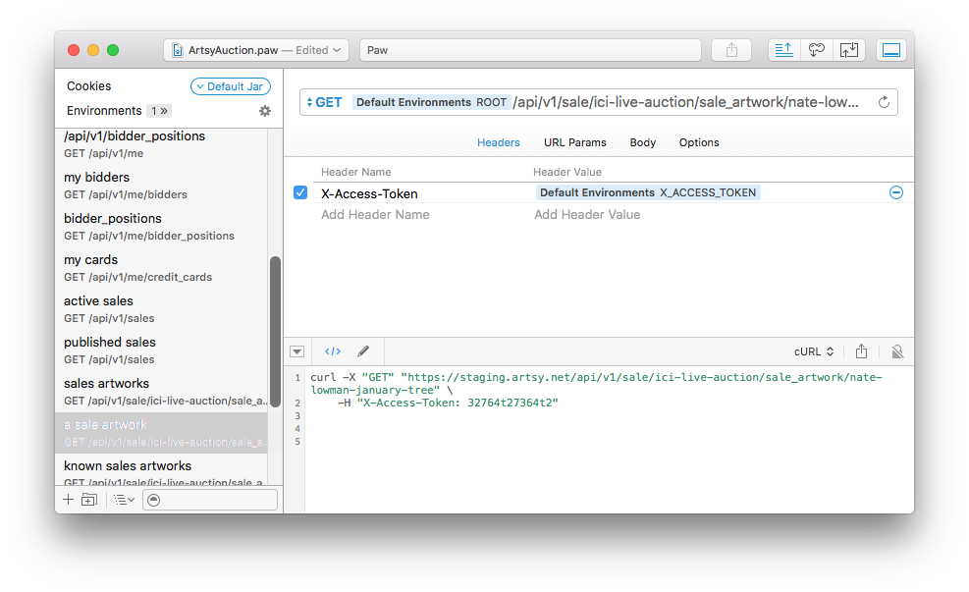Image resolution: width=969 pixels, height=592 pixels.
Task: Click the X-Access-Token curl header line
Action: click(448, 403)
